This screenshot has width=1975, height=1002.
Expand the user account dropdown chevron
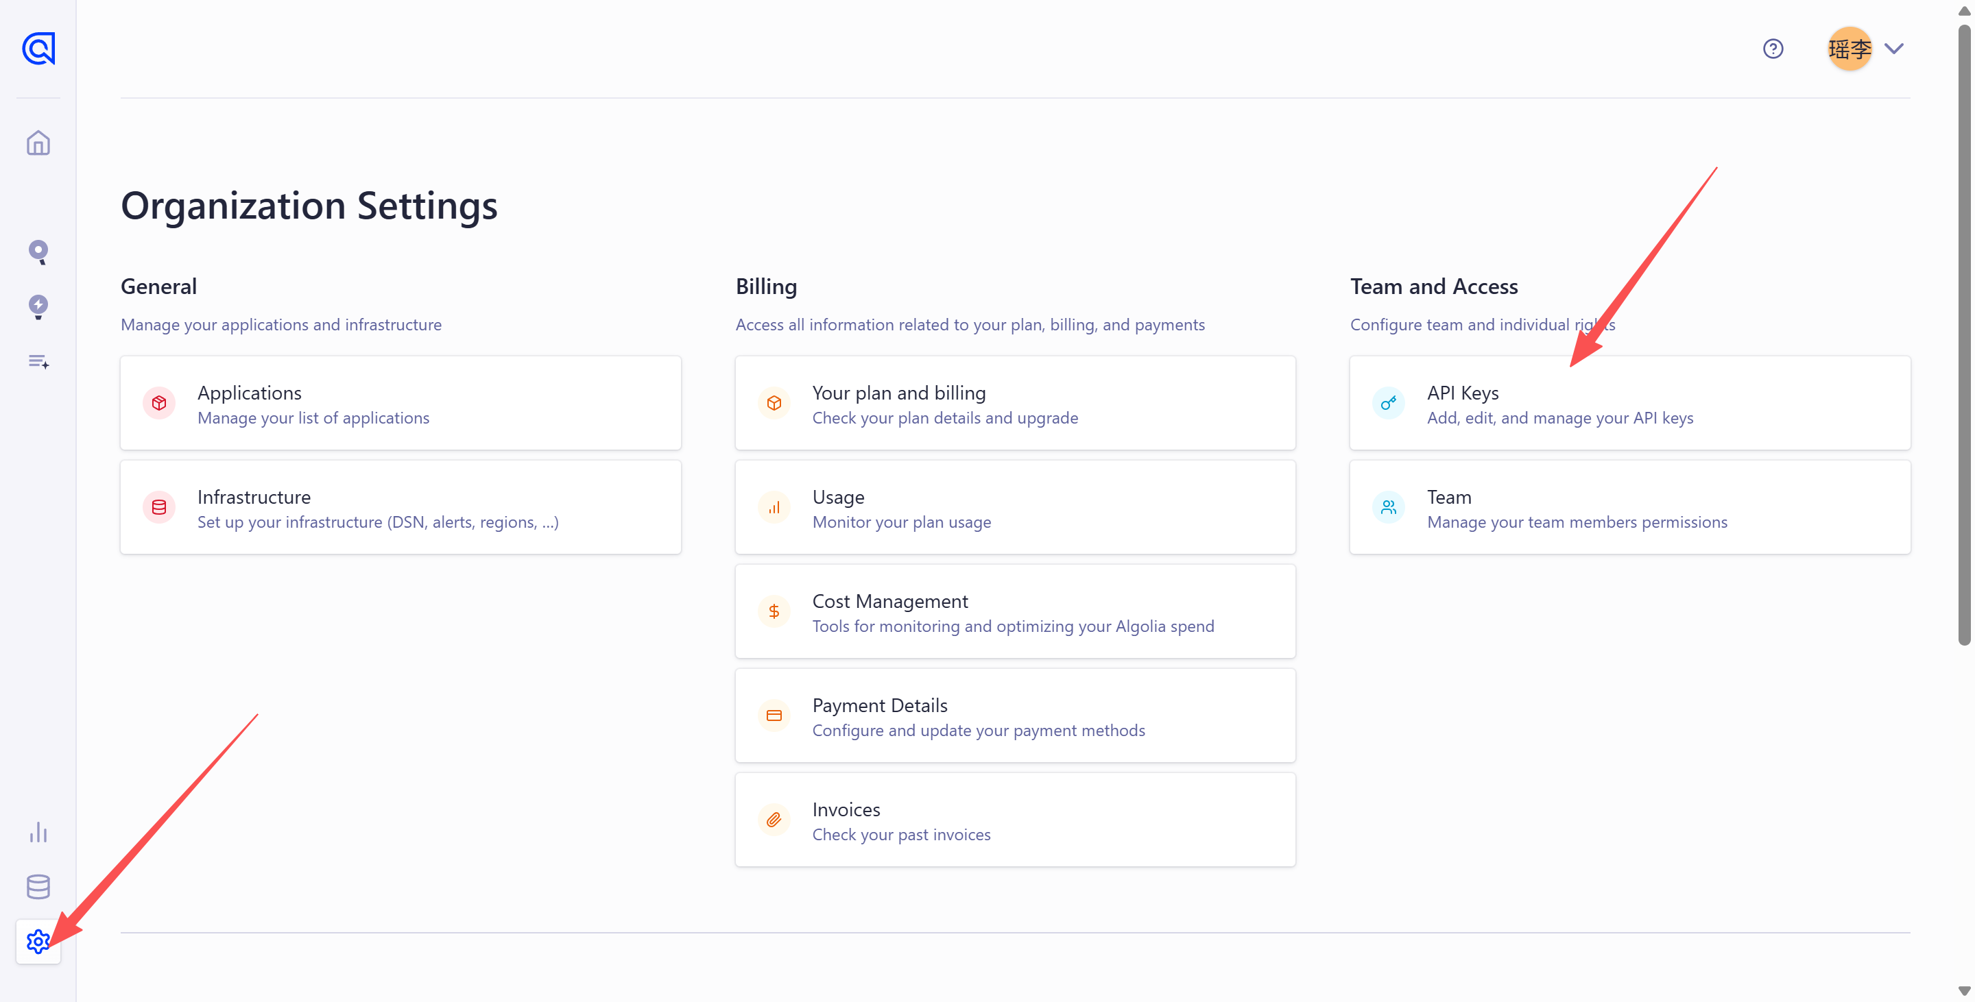click(x=1893, y=49)
